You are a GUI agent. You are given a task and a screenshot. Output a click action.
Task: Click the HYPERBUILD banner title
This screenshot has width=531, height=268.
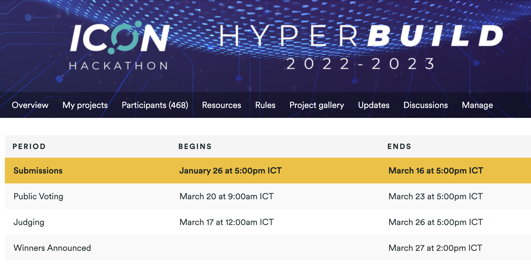tap(360, 37)
